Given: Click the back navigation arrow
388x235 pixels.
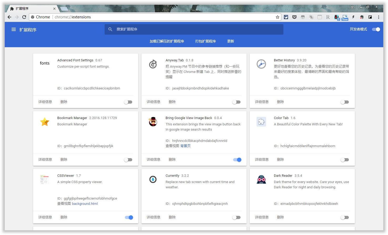Looking at the screenshot, I should tap(9, 17).
